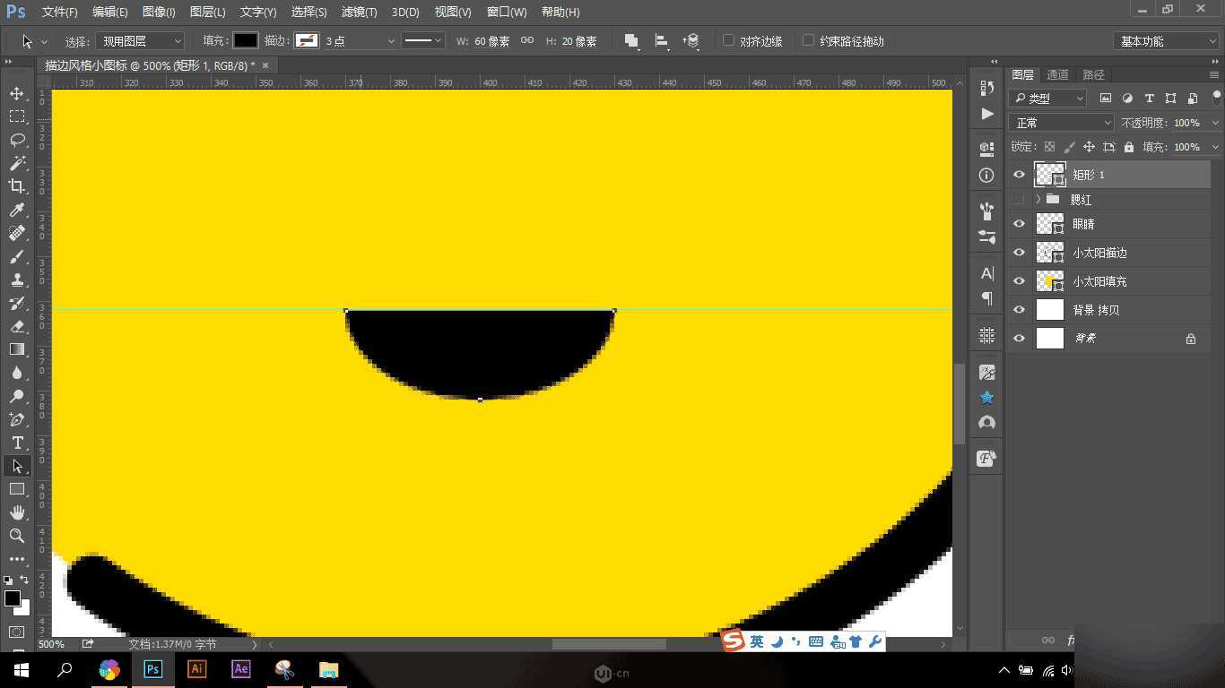The height and width of the screenshot is (688, 1225).
Task: Enable the 约束路径拖动 checkbox
Action: pyautogui.click(x=806, y=40)
